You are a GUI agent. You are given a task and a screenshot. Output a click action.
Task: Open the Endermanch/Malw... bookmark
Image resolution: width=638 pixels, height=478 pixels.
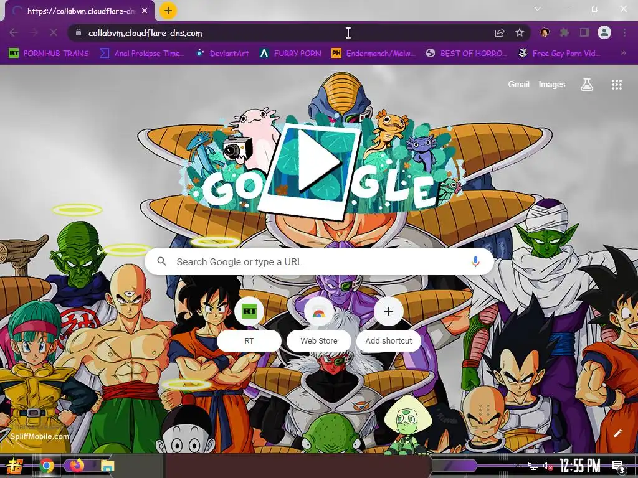tap(374, 54)
